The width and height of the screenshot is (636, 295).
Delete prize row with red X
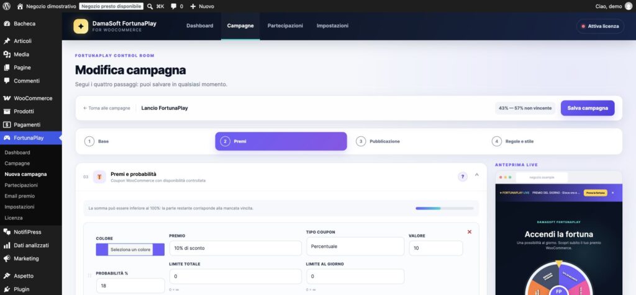click(x=470, y=232)
